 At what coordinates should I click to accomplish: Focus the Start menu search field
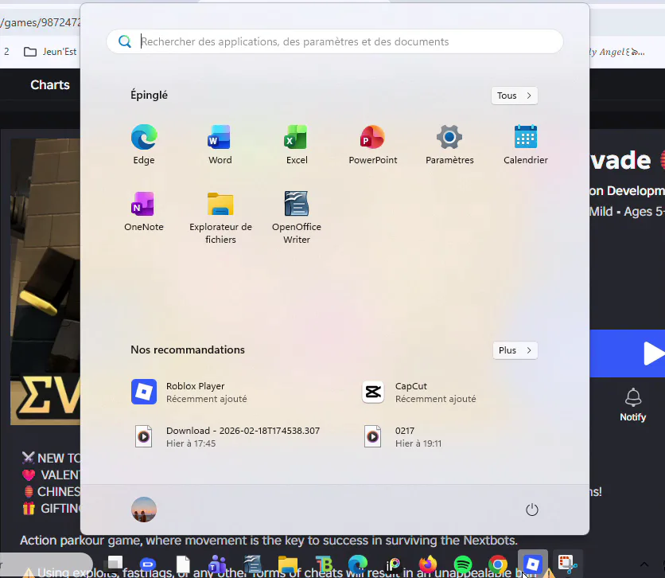pos(335,41)
